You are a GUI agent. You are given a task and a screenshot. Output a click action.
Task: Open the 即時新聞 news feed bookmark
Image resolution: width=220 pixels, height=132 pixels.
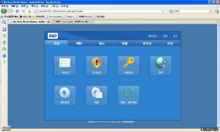[38, 17]
